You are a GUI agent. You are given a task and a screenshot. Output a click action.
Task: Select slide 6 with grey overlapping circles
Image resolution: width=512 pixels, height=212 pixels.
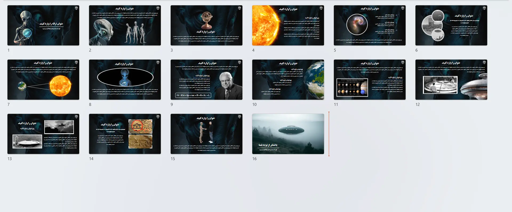tap(451, 25)
